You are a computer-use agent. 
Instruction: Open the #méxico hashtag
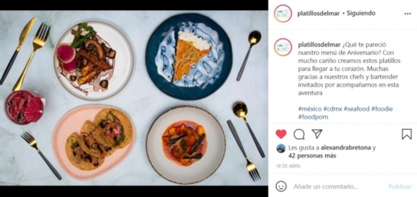pos(309,109)
